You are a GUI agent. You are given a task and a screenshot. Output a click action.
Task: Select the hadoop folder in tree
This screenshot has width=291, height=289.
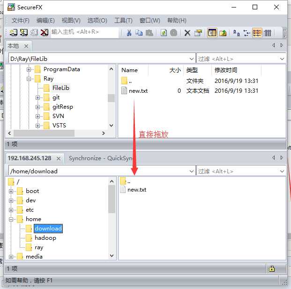pyautogui.click(x=45, y=238)
